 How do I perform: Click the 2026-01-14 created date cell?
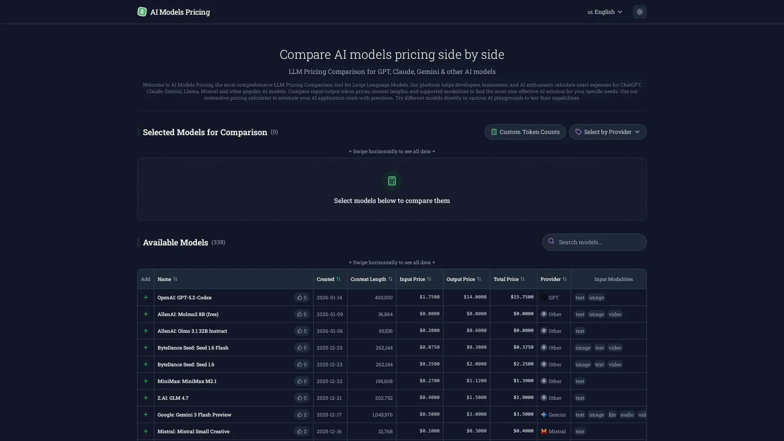[330, 298]
